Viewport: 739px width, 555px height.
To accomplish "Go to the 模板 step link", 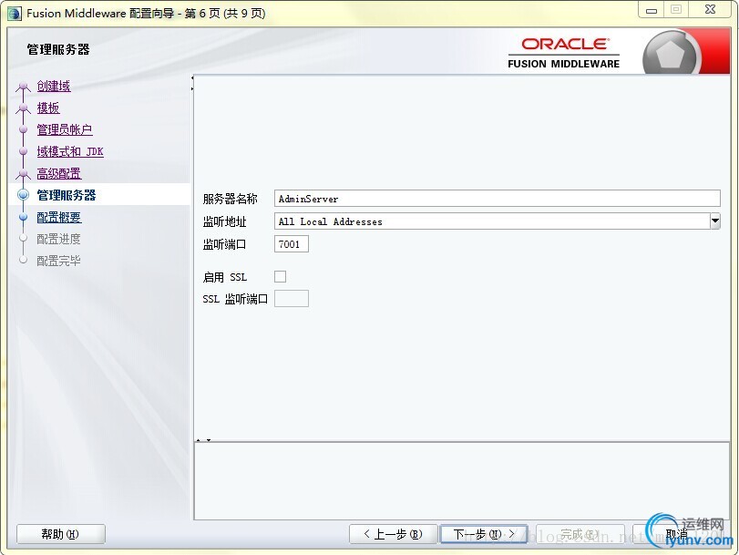I will pyautogui.click(x=48, y=108).
